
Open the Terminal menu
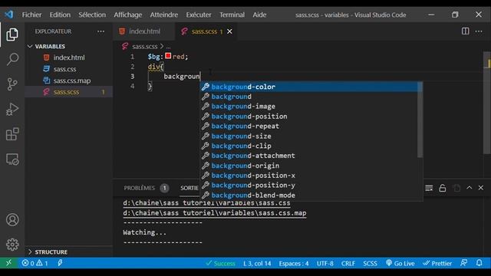[x=232, y=15]
